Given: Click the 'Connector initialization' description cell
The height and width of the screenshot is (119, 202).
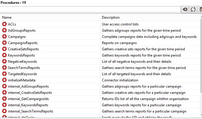Looking at the screenshot, I should click(x=120, y=80).
